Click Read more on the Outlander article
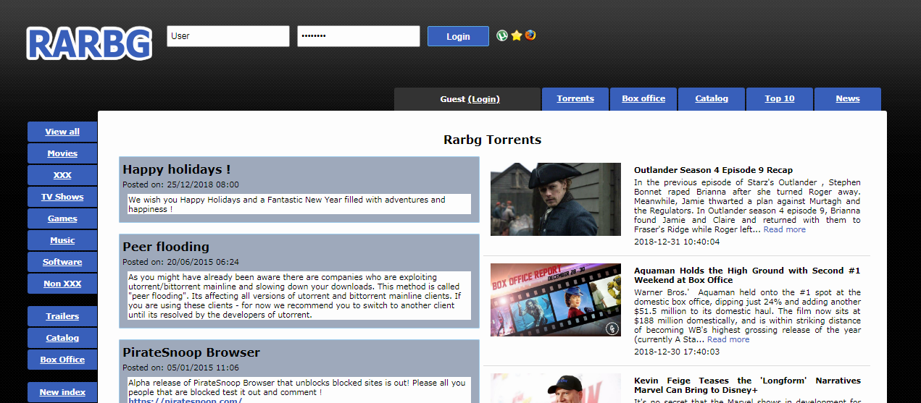921x403 pixels. (x=784, y=229)
